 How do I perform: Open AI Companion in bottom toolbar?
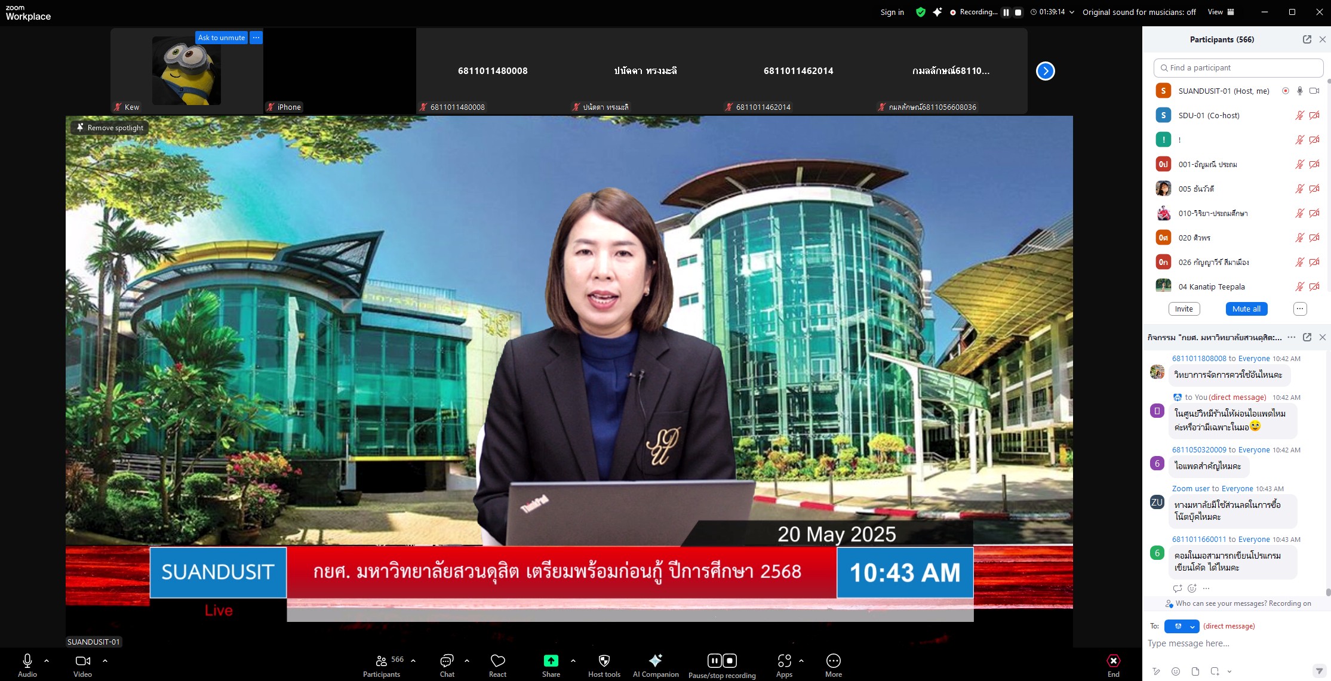pyautogui.click(x=656, y=665)
